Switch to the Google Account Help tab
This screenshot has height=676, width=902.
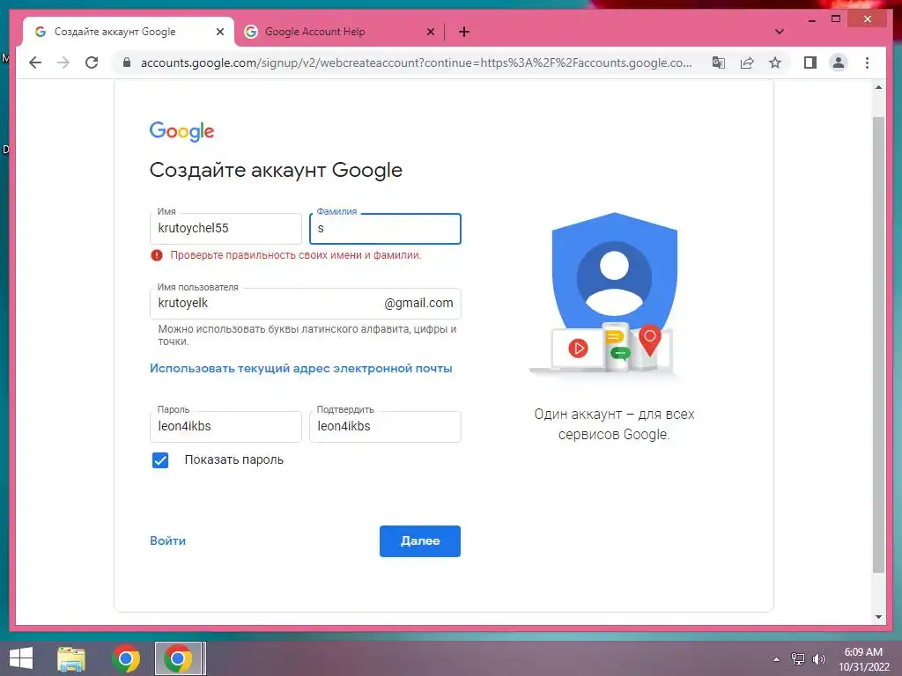tap(339, 32)
